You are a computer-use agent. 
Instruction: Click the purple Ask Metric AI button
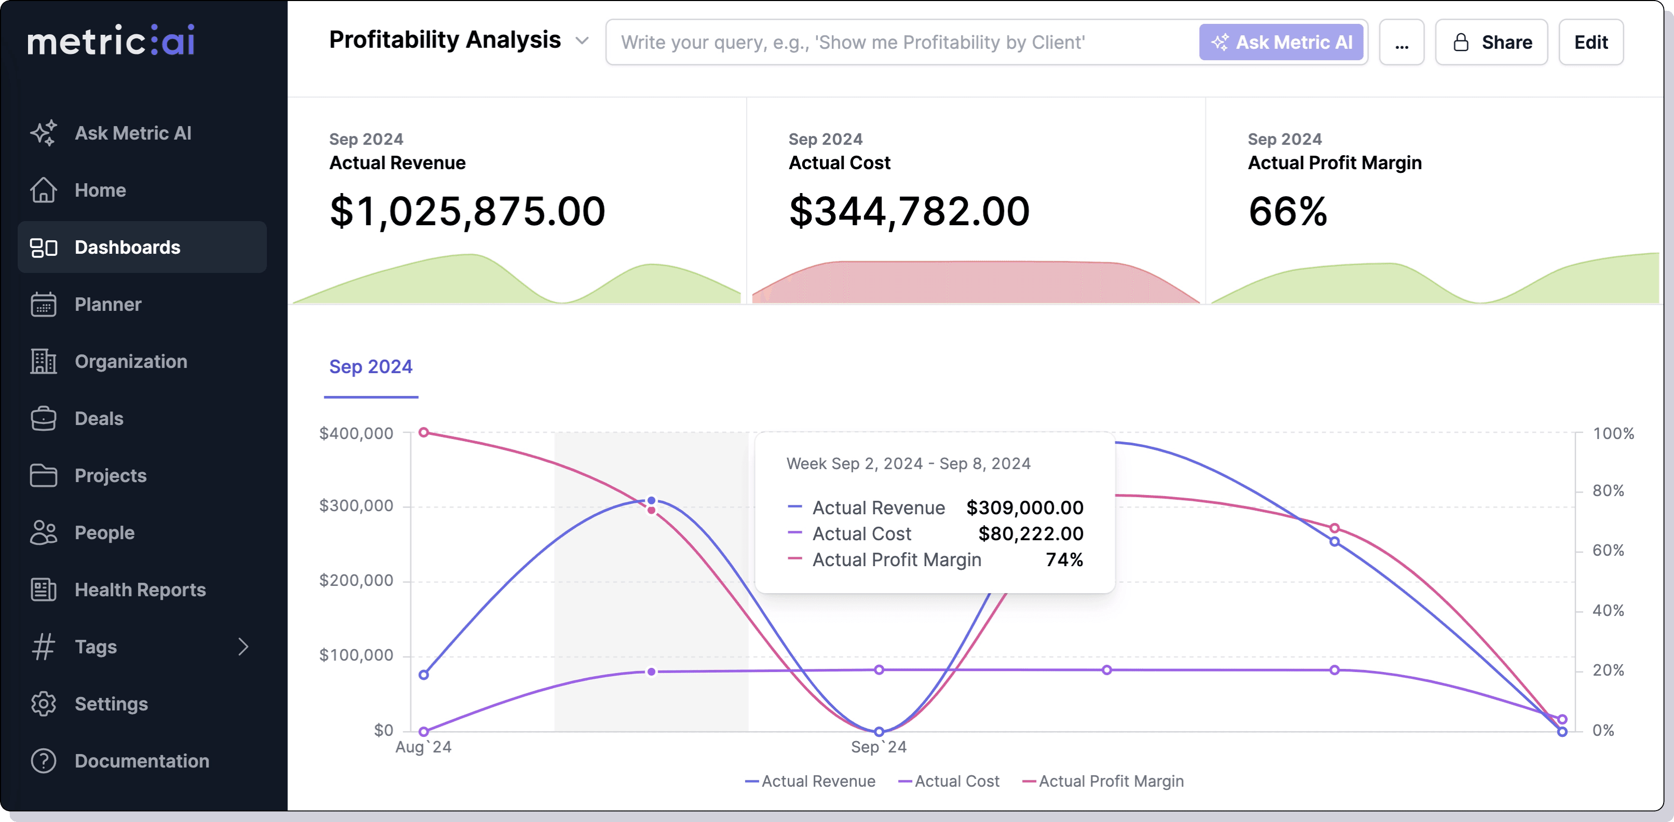point(1281,42)
